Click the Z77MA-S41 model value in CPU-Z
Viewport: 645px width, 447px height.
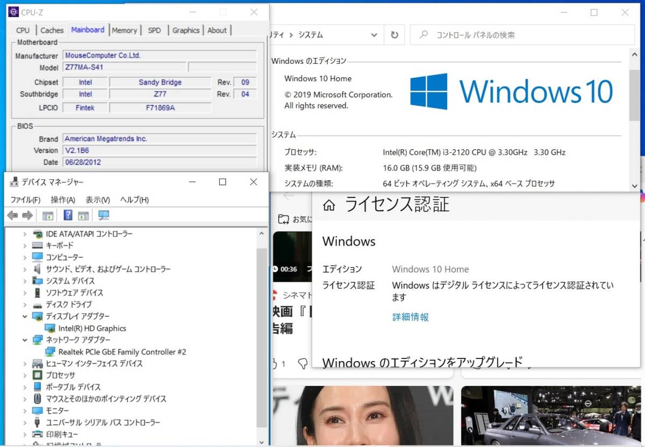point(124,68)
